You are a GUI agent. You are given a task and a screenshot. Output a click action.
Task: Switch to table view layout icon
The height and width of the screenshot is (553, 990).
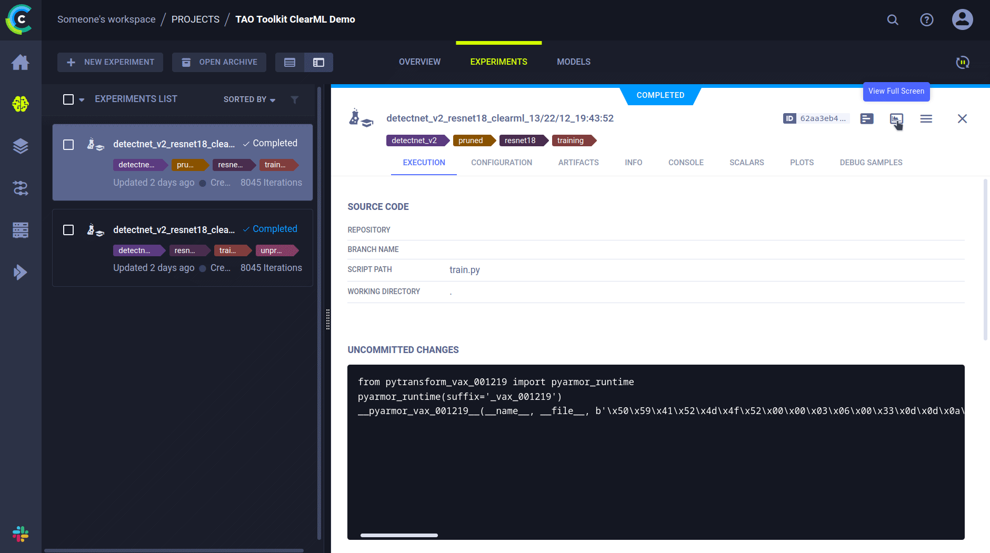[289, 62]
